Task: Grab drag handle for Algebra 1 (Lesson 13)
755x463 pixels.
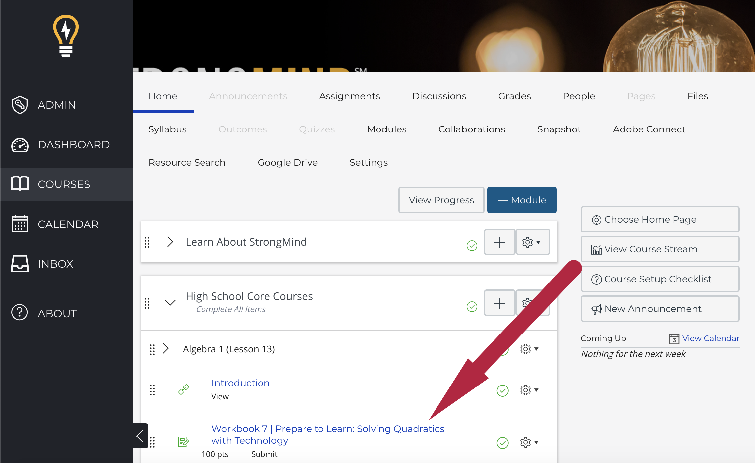Action: (152, 349)
